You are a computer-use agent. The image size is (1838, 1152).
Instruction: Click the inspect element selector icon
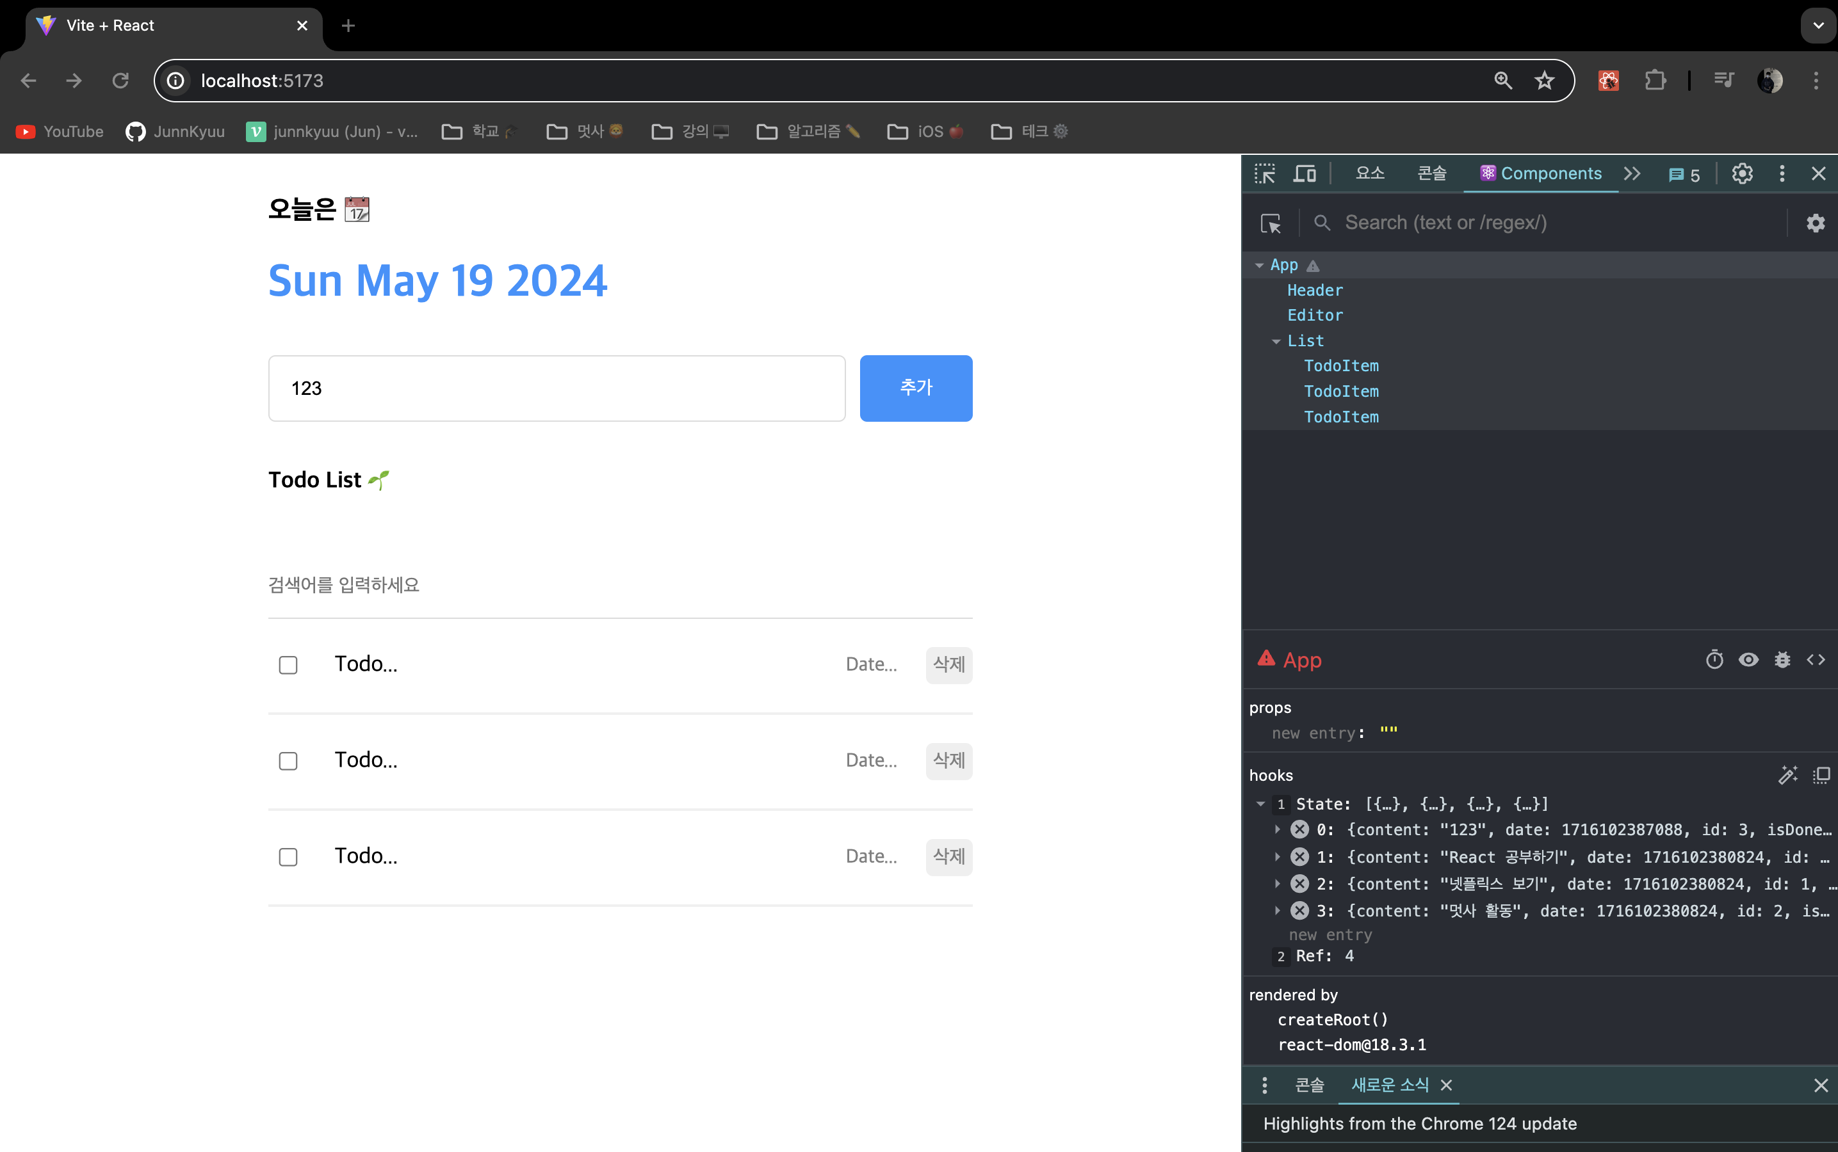pyautogui.click(x=1265, y=173)
